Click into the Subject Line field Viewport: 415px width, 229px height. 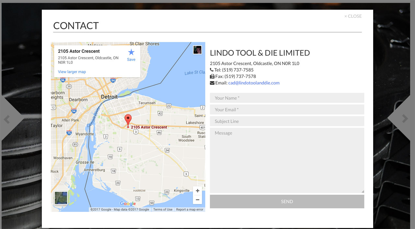click(x=287, y=121)
